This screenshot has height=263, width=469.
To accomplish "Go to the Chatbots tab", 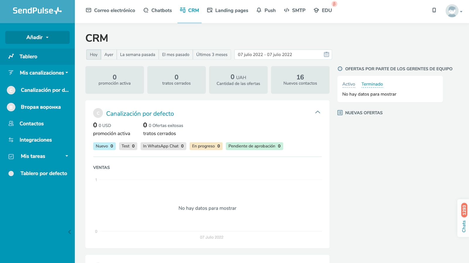I will [158, 11].
